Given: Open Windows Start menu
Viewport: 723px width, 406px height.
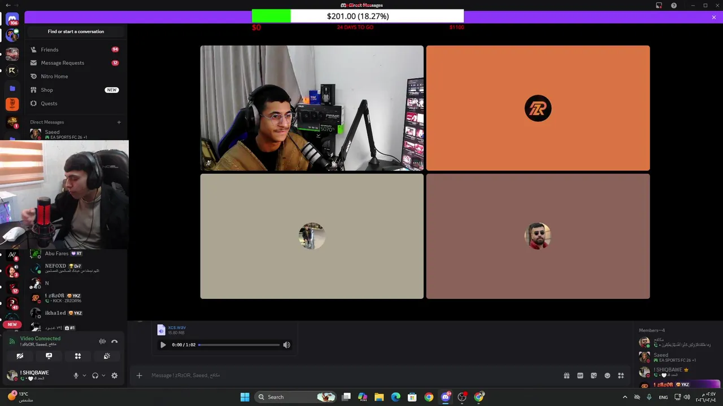Looking at the screenshot, I should point(245,397).
